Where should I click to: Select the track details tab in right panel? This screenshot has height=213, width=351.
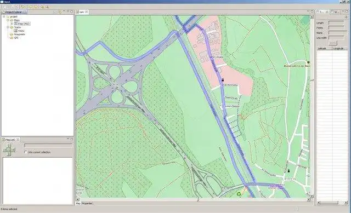[x=322, y=12]
